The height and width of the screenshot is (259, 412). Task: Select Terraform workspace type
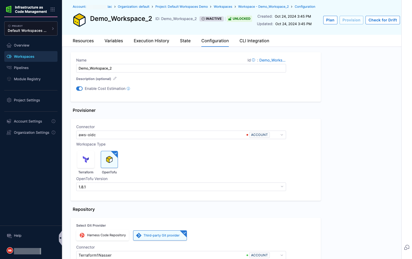(x=86, y=159)
